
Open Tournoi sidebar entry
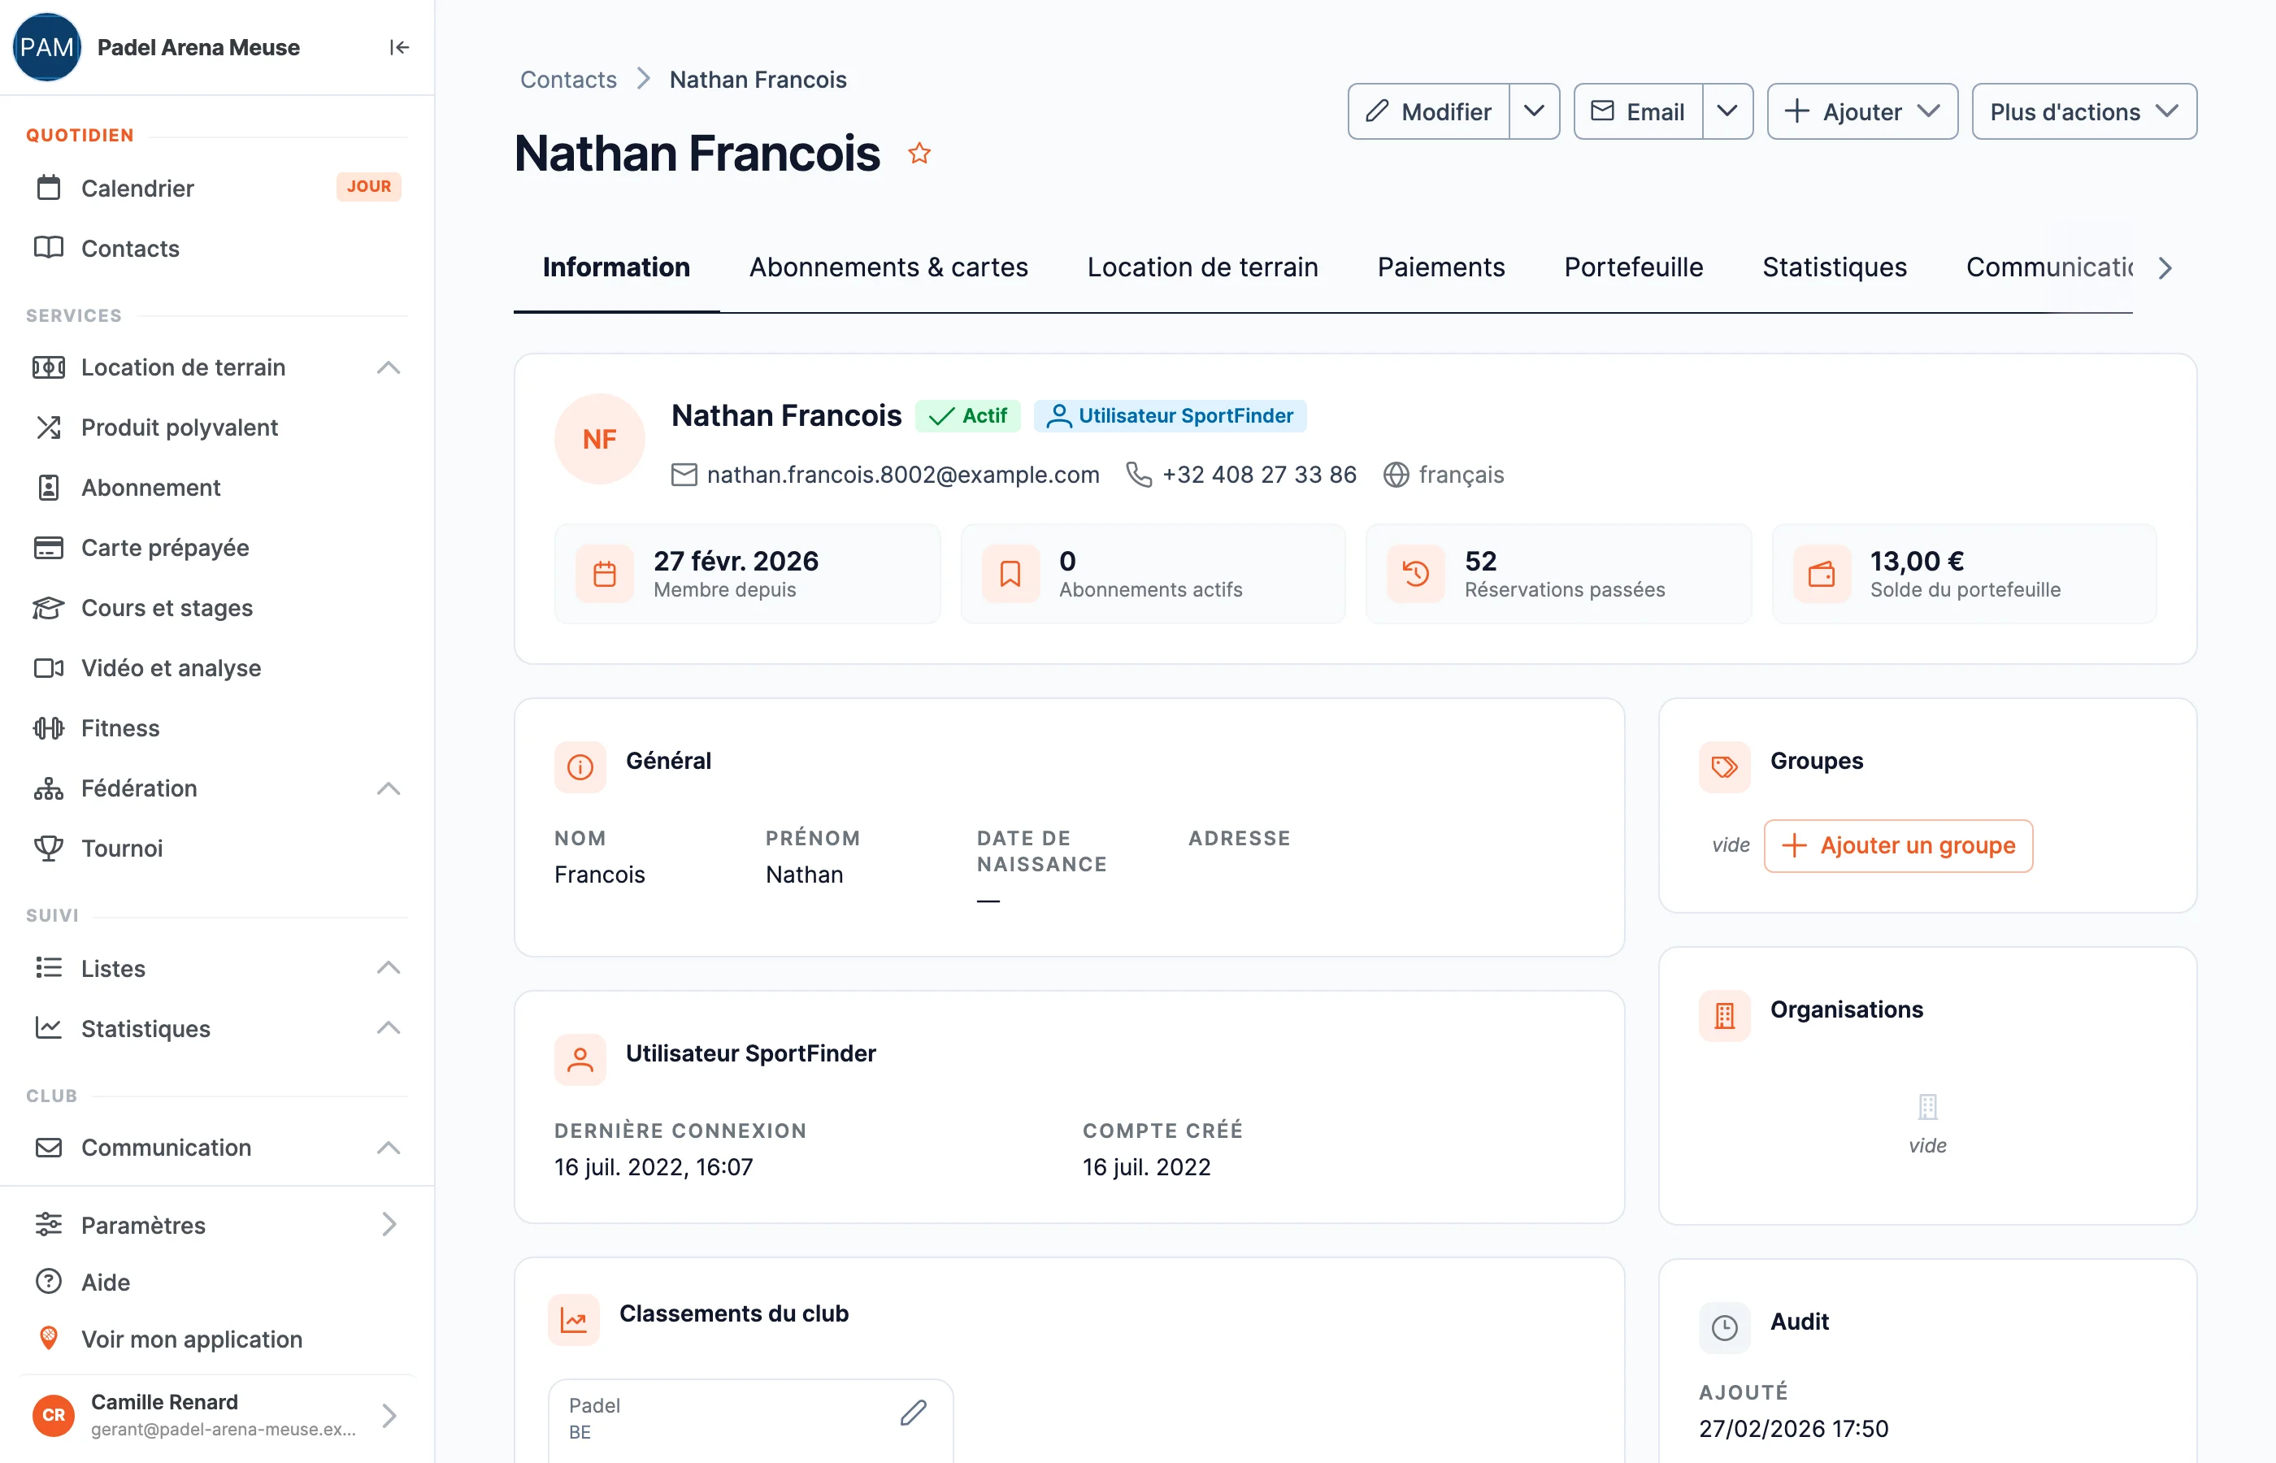(218, 849)
